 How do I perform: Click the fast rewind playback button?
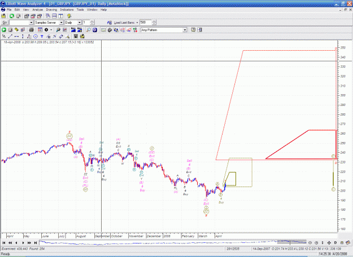[x=10, y=242]
